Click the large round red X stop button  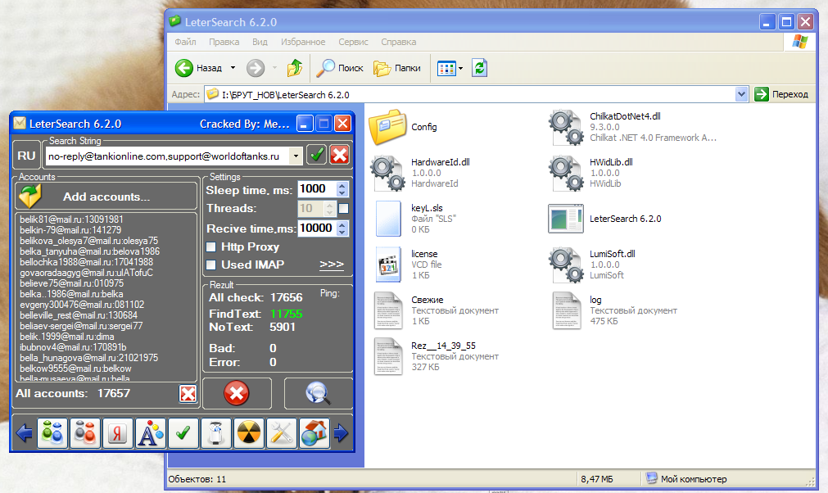click(237, 393)
